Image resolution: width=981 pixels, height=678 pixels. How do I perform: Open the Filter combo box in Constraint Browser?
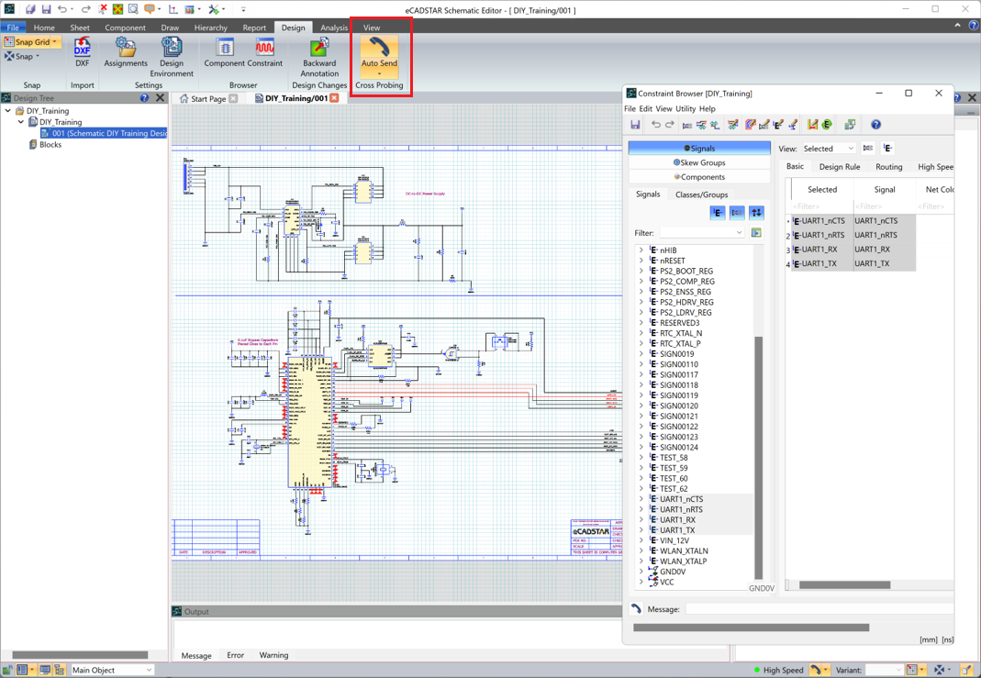[702, 233]
